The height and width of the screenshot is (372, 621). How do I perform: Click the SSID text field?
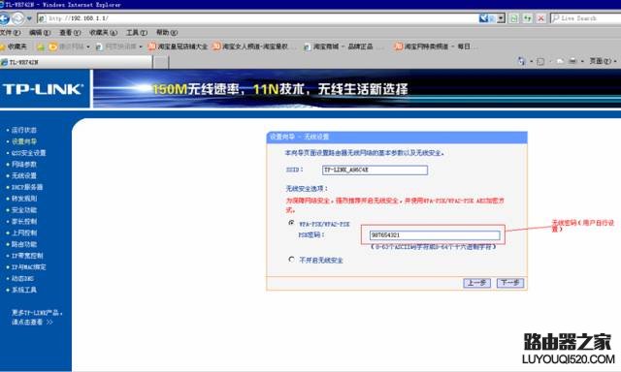click(x=375, y=170)
